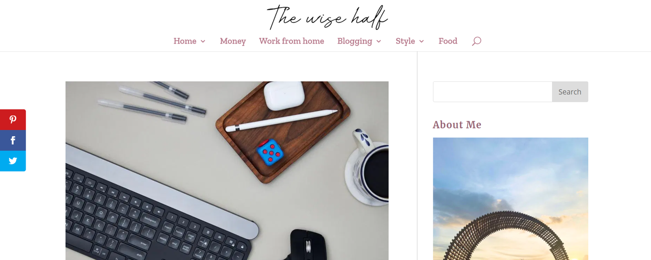Open the Style dropdown chevron
Viewport: 651px width, 260px height.
pos(422,42)
